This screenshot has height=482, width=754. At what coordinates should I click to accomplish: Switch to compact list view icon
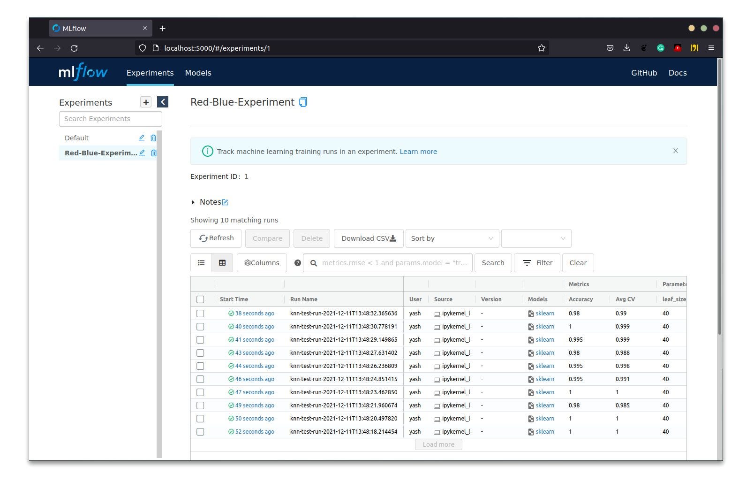tap(201, 263)
